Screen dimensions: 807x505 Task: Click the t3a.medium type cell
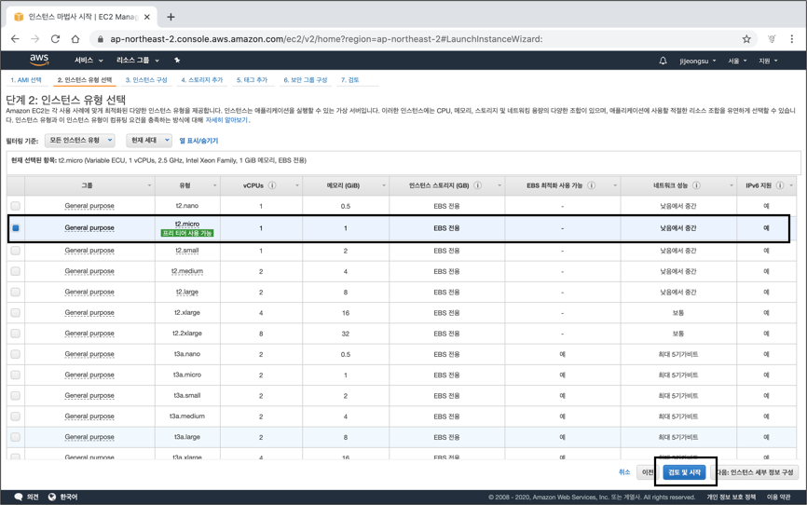[187, 416]
